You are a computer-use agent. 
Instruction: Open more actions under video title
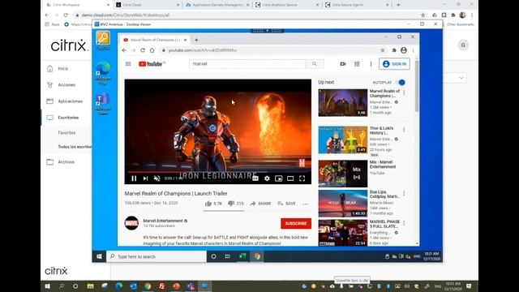306,204
